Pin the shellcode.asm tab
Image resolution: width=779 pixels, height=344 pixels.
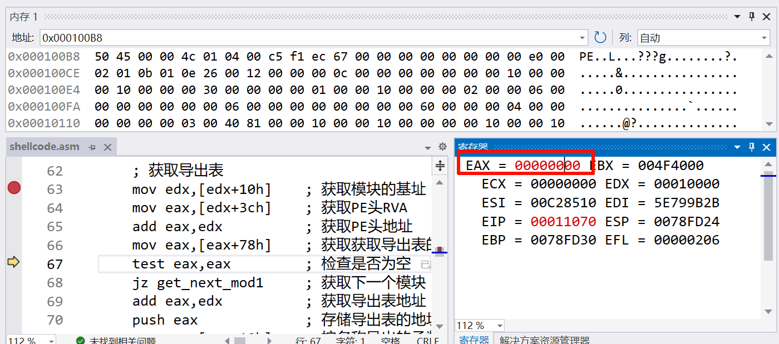92,147
